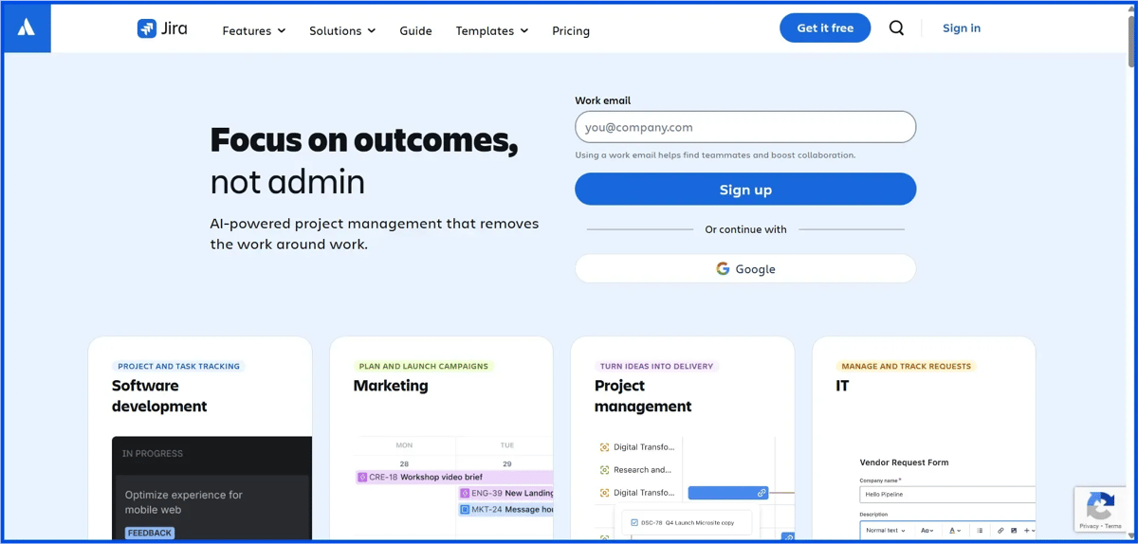This screenshot has height=544, width=1138.
Task: Click the CRE-18 epic icon
Action: tap(362, 477)
